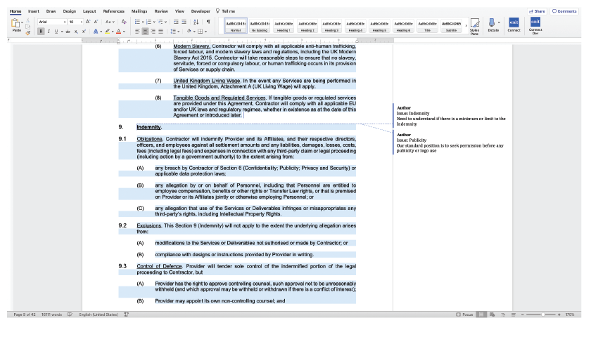Justify paragraph text

(x=161, y=32)
